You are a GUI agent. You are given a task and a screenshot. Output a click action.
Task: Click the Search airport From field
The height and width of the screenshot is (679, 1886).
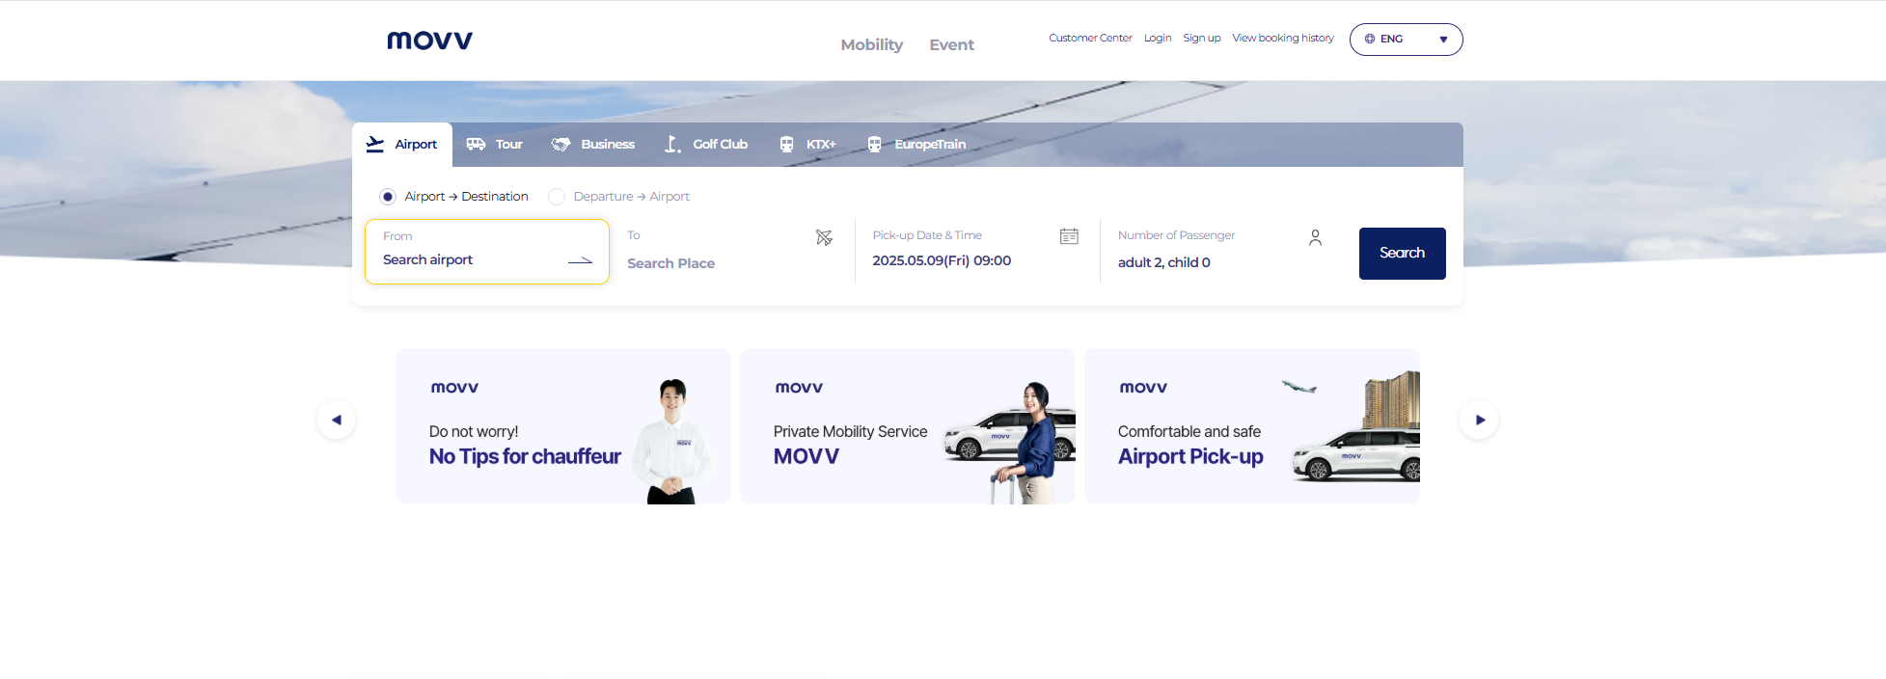click(487, 252)
